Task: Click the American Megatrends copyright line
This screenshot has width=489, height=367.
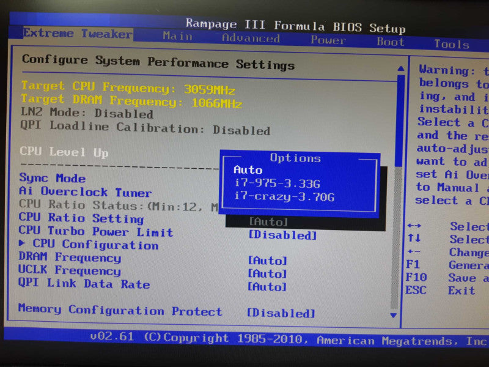Action: pos(289,339)
